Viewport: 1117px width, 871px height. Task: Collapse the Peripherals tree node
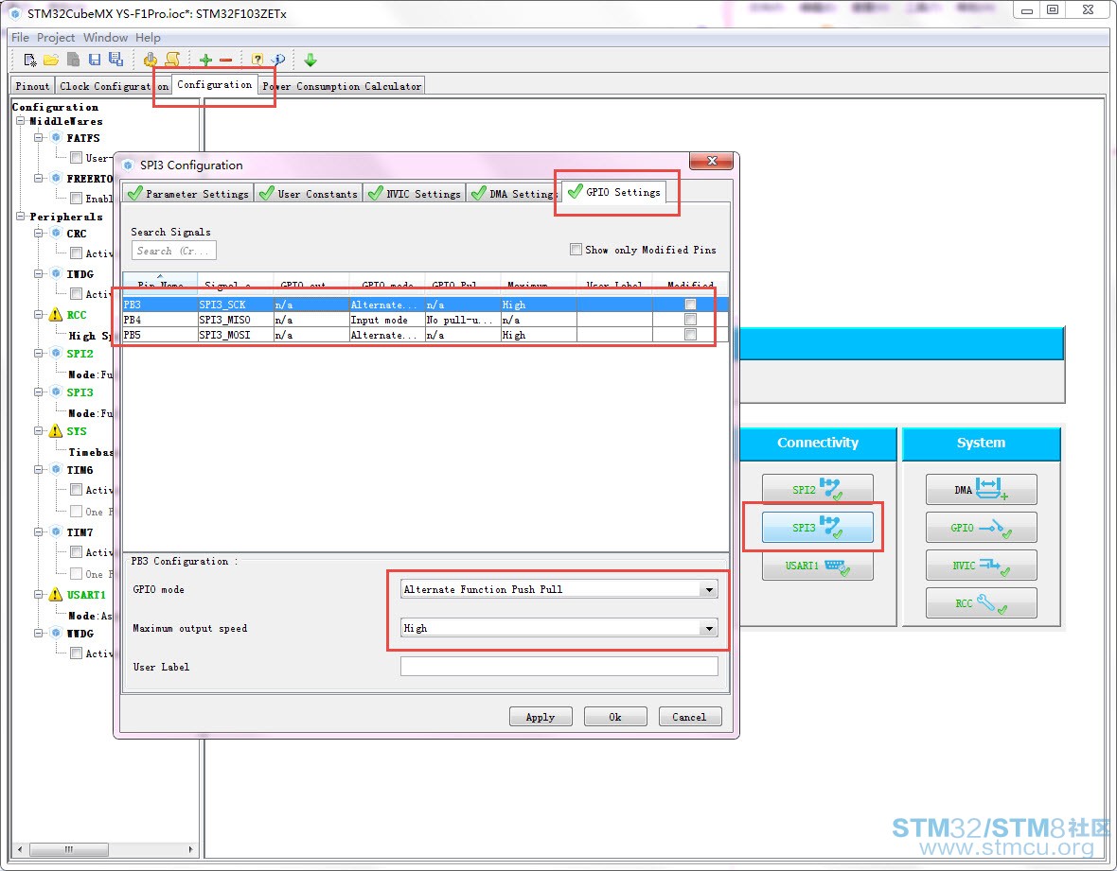pyautogui.click(x=21, y=217)
